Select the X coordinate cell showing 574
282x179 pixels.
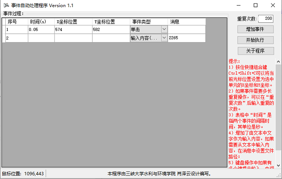(x=73, y=30)
